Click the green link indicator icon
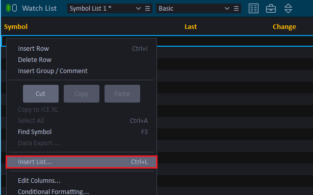Viewport: 313px width, 195px height. pos(8,8)
